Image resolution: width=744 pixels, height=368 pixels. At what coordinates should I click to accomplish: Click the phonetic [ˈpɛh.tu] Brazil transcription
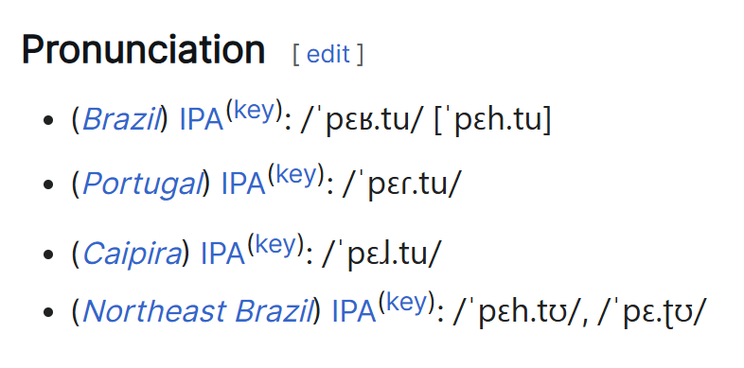point(492,122)
